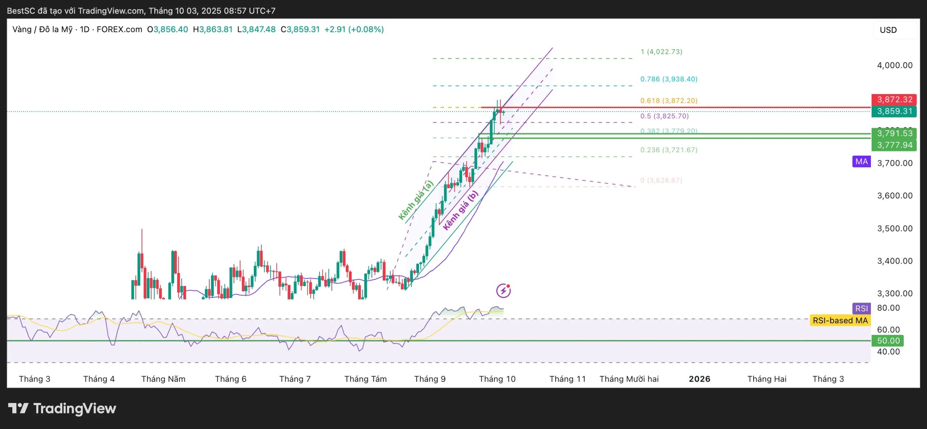Viewport: 927px width, 429px height.
Task: Click the purple lightning event icon
Action: pos(503,290)
